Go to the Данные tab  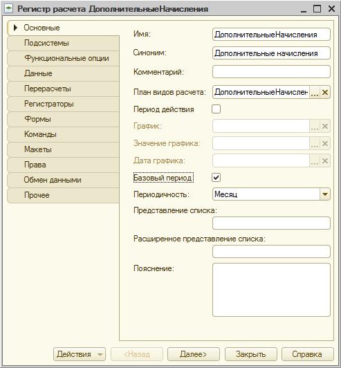pos(64,73)
